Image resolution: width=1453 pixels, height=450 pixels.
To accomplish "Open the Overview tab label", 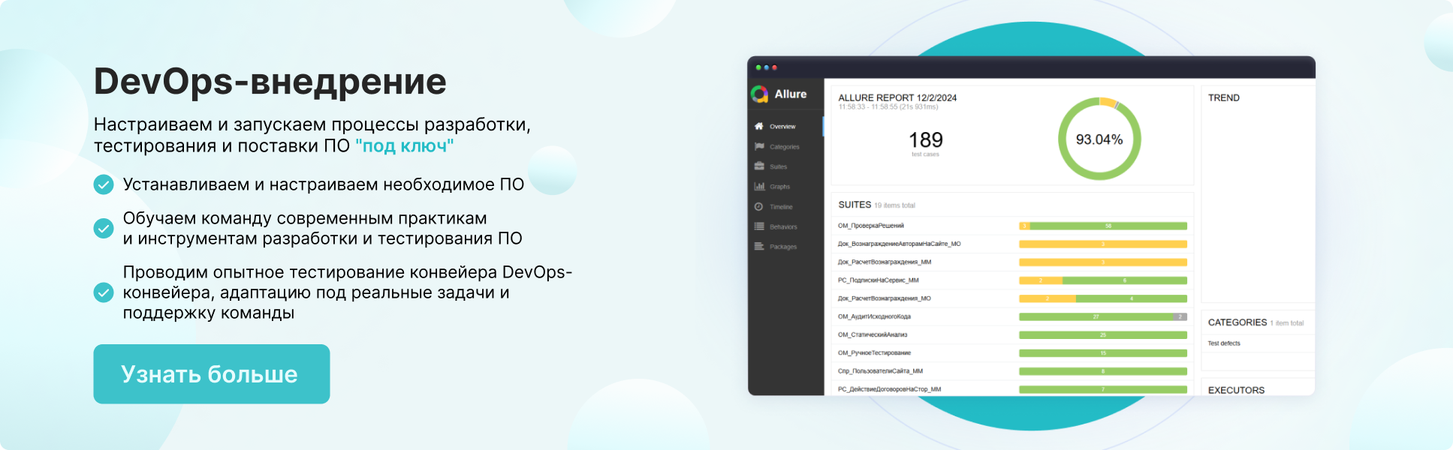I will click(x=782, y=127).
